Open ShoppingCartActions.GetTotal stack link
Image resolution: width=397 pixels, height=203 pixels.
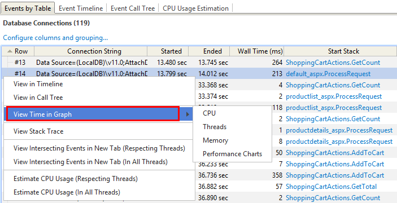331,187
